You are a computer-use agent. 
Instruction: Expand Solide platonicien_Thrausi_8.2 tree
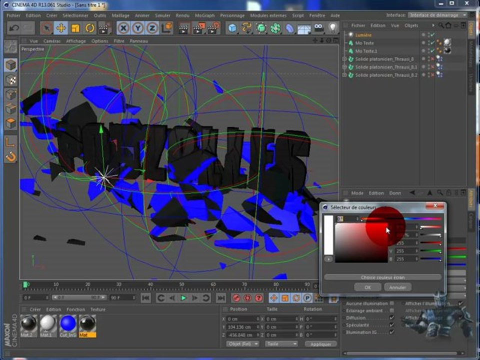tap(344, 74)
